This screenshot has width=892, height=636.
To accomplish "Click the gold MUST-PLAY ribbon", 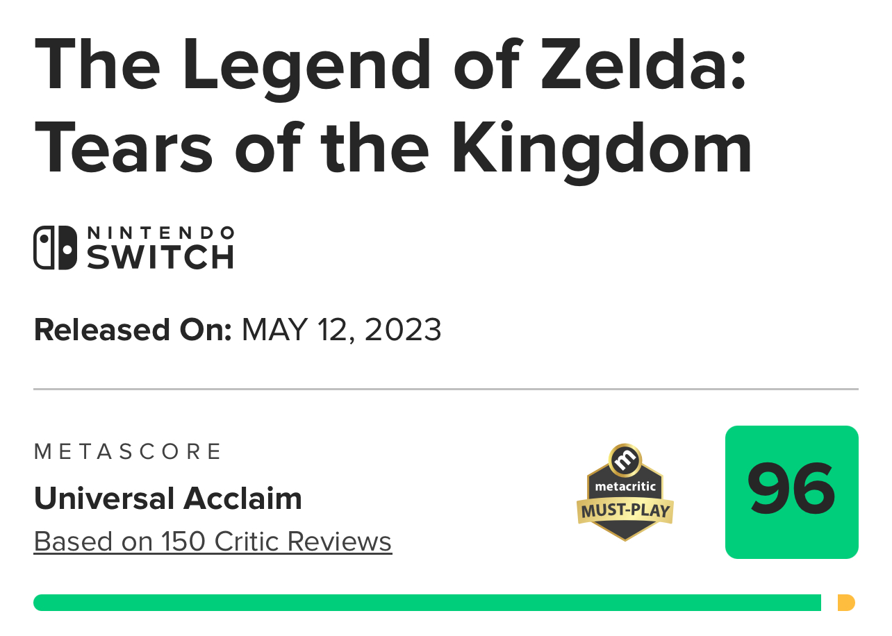I will coord(625,511).
